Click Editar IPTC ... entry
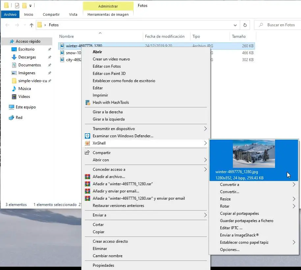 (x=231, y=228)
